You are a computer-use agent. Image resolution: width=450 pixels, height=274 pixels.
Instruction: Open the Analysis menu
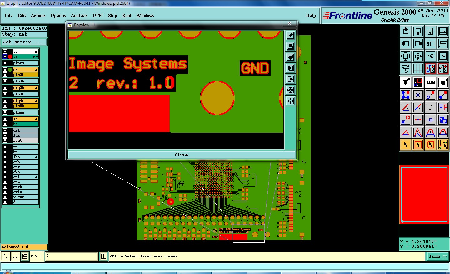[79, 16]
